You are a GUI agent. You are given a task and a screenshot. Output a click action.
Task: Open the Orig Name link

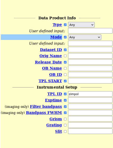51,56
